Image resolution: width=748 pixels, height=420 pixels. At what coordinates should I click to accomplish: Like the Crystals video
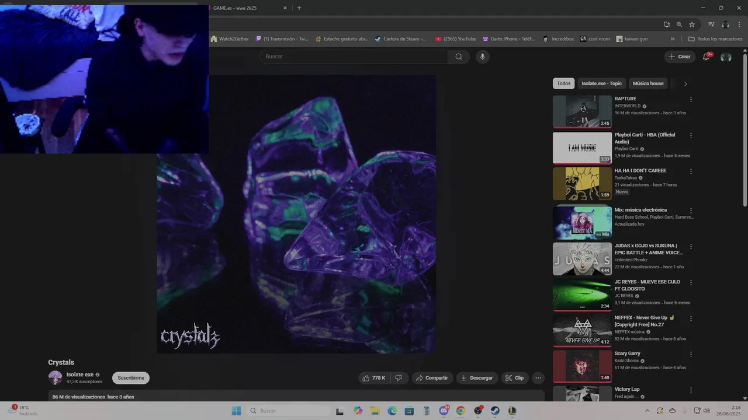[x=373, y=378]
